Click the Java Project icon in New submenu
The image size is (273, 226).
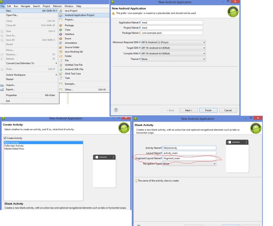(x=61, y=11)
